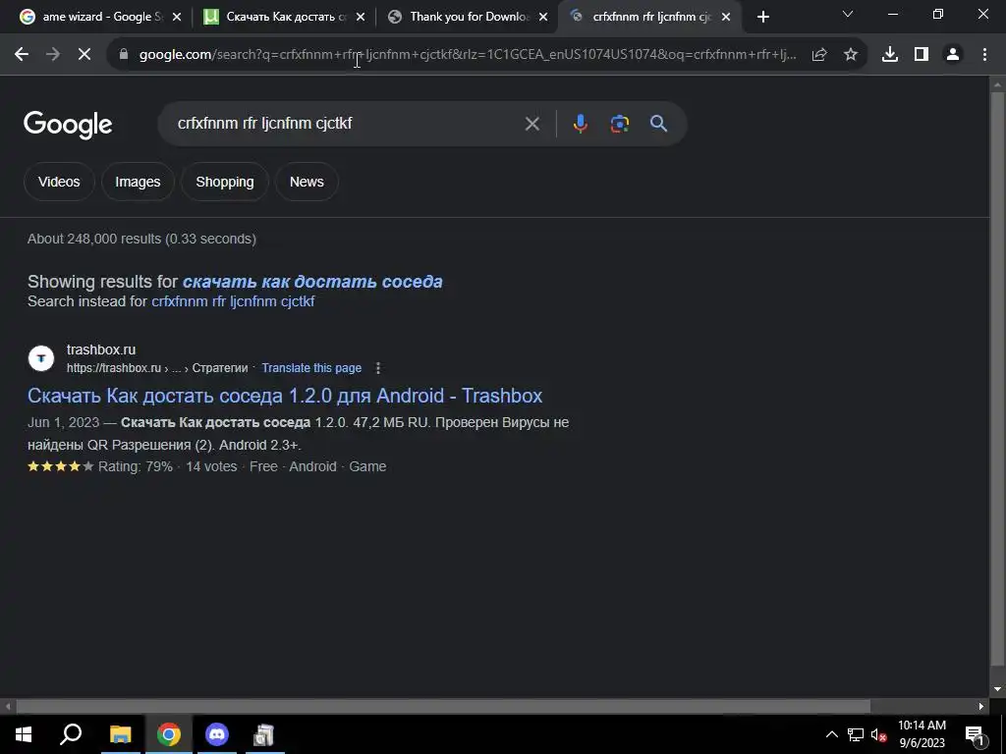This screenshot has width=1006, height=754.
Task: Search by voice microphone icon
Action: coord(580,124)
